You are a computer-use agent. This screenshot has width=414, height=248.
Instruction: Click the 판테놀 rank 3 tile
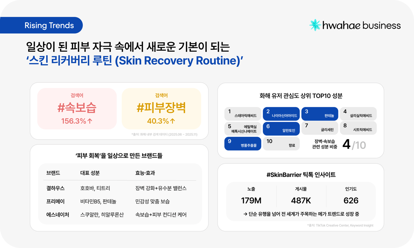click(320, 114)
